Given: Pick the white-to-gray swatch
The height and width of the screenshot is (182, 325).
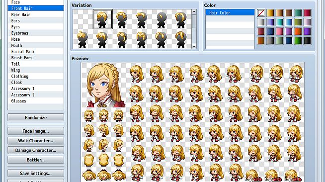Looking at the screenshot, I should click(261, 22).
